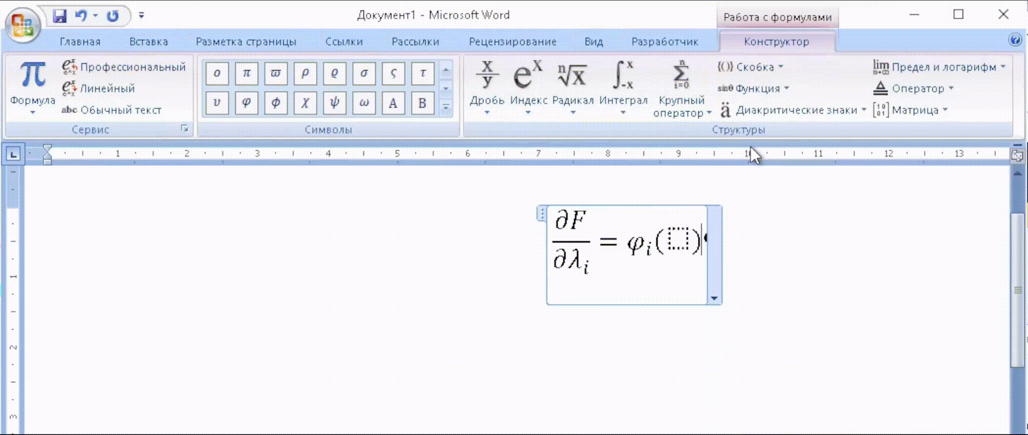
Task: Click the ruler tab selector button
Action: [x=13, y=154]
